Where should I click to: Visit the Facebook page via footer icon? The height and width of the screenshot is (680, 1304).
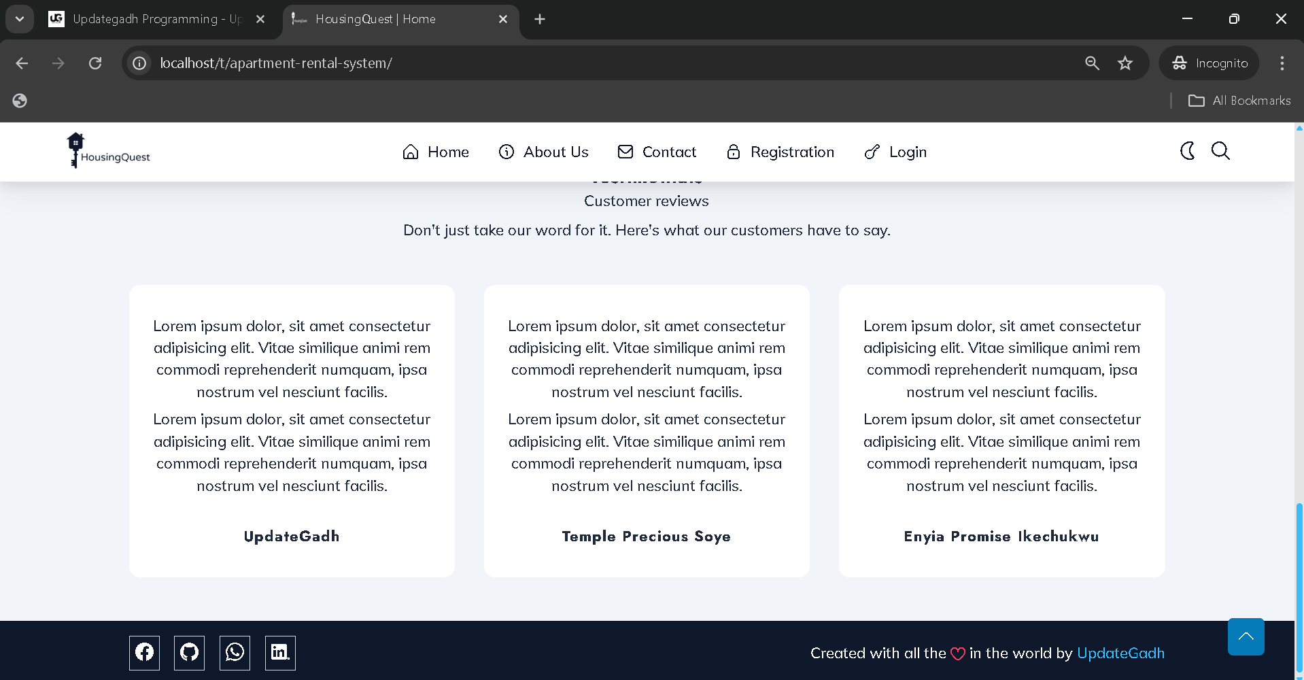143,652
